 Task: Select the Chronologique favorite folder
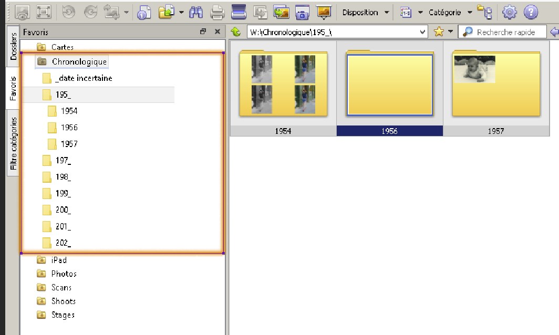79,61
